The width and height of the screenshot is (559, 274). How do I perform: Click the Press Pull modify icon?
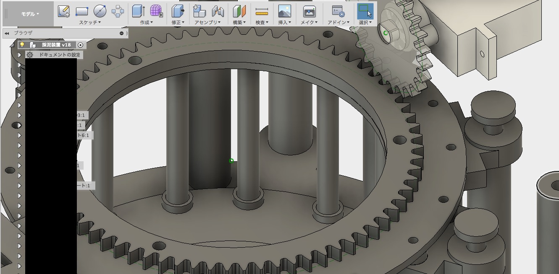click(x=178, y=11)
